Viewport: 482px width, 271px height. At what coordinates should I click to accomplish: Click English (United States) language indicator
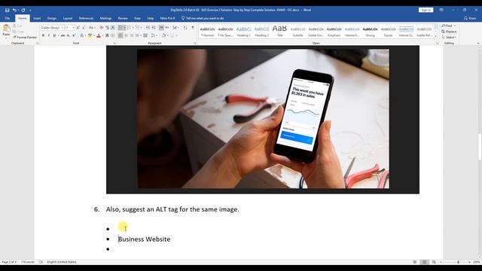62,262
